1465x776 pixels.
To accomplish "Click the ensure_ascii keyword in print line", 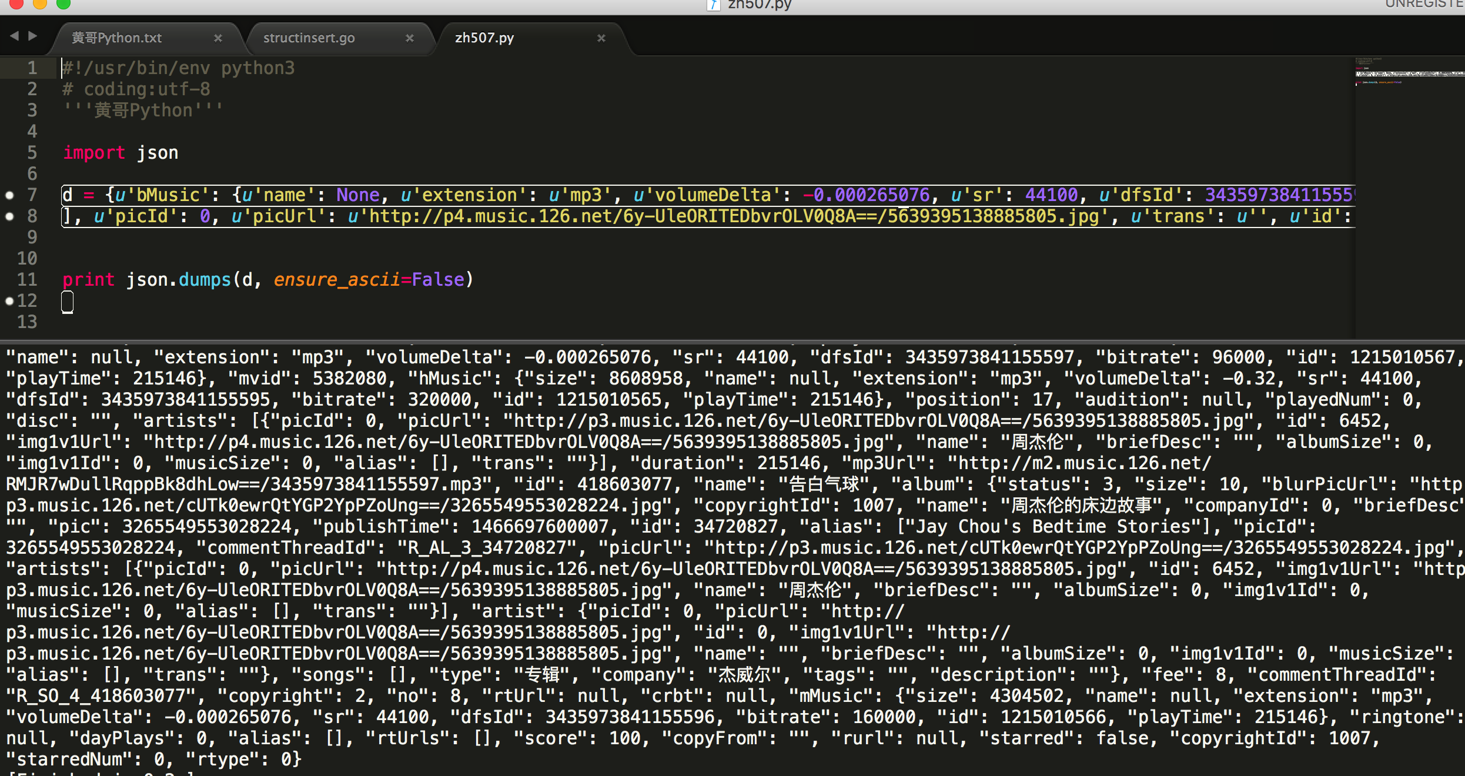I will pos(336,280).
